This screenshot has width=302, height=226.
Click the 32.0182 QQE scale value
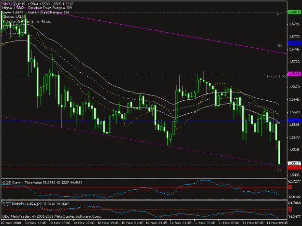[x=294, y=197]
